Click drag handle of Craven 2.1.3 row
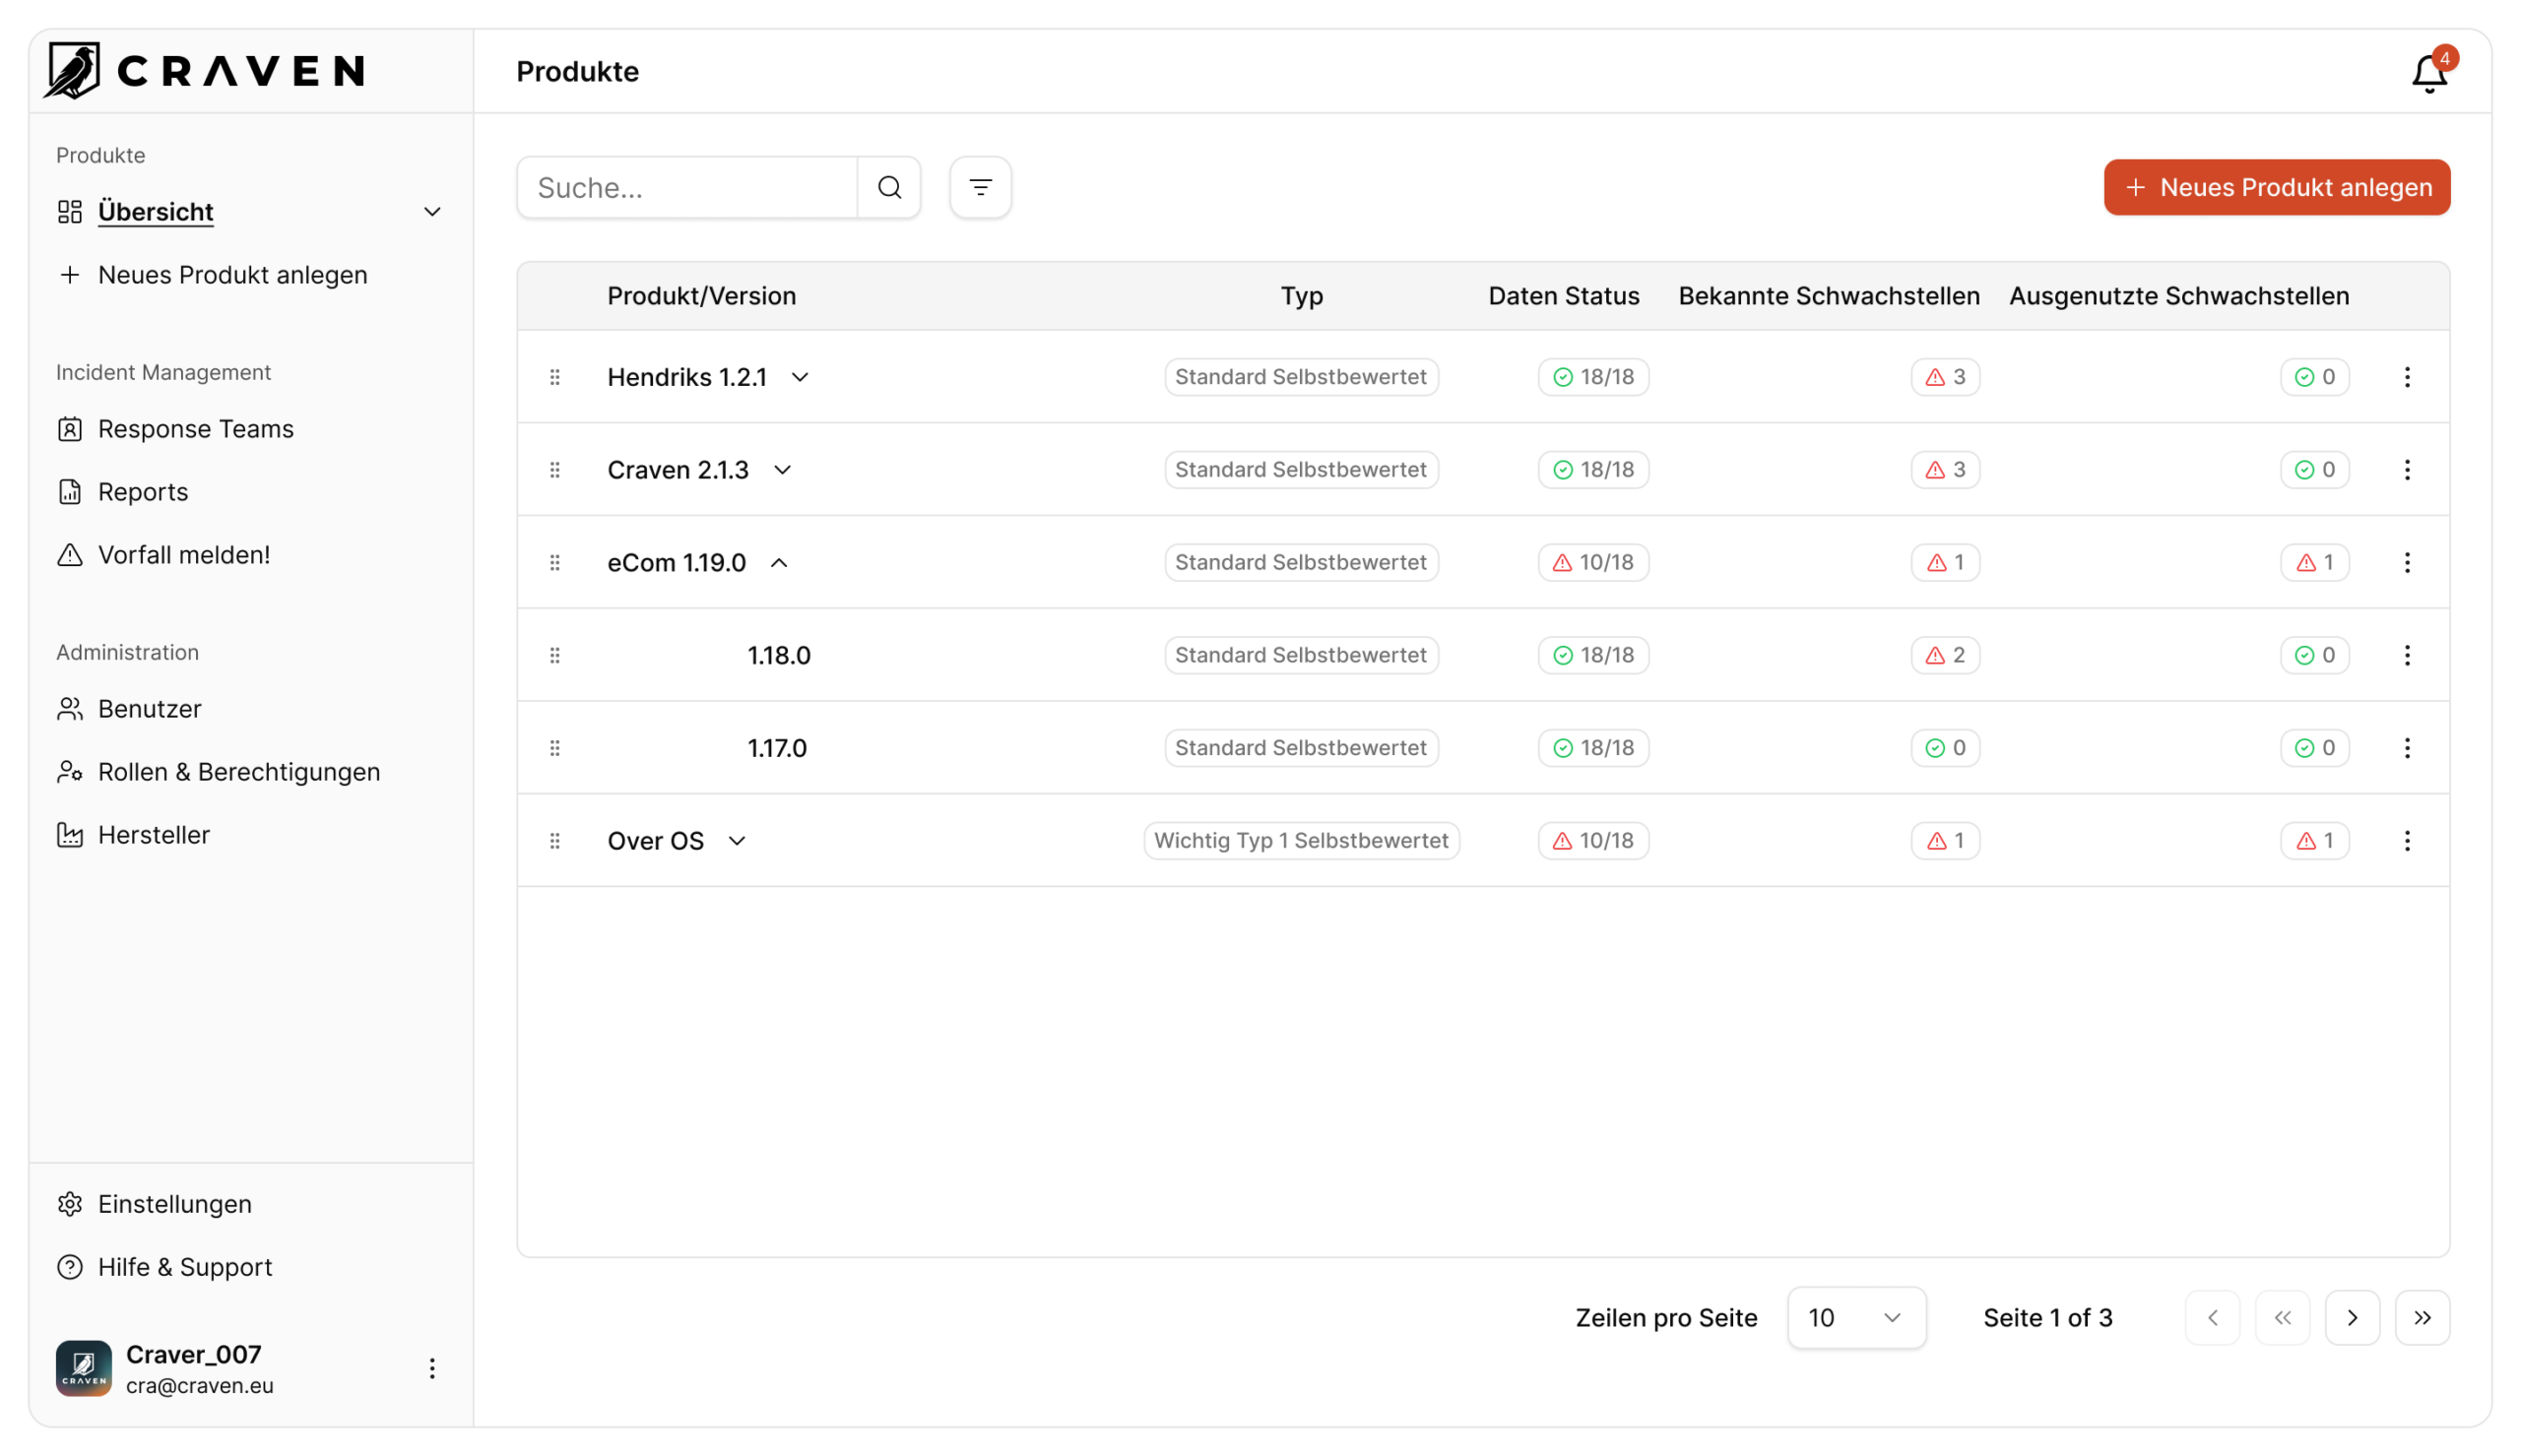Screen dimensions: 2521x1456 [x=555, y=470]
